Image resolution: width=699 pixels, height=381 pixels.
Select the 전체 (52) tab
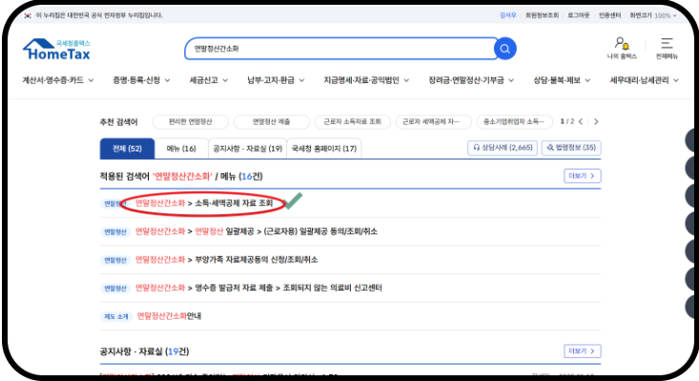[x=127, y=149]
